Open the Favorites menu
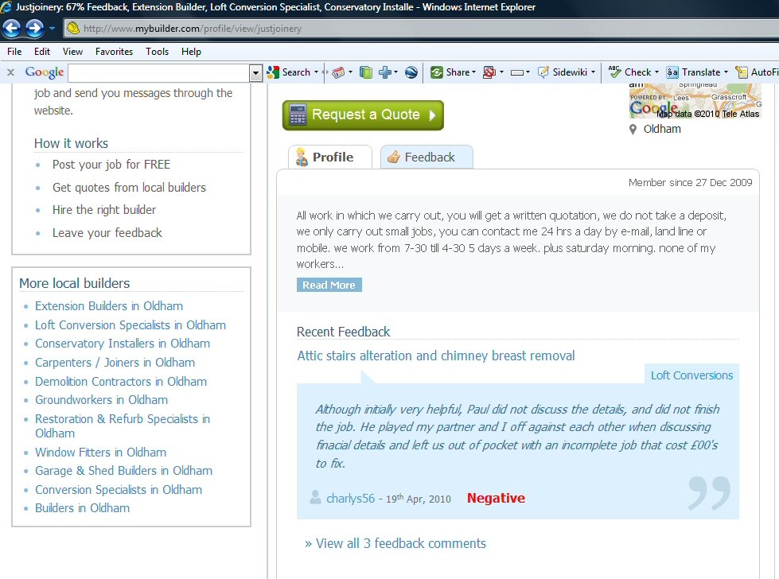This screenshot has width=779, height=579. point(114,52)
